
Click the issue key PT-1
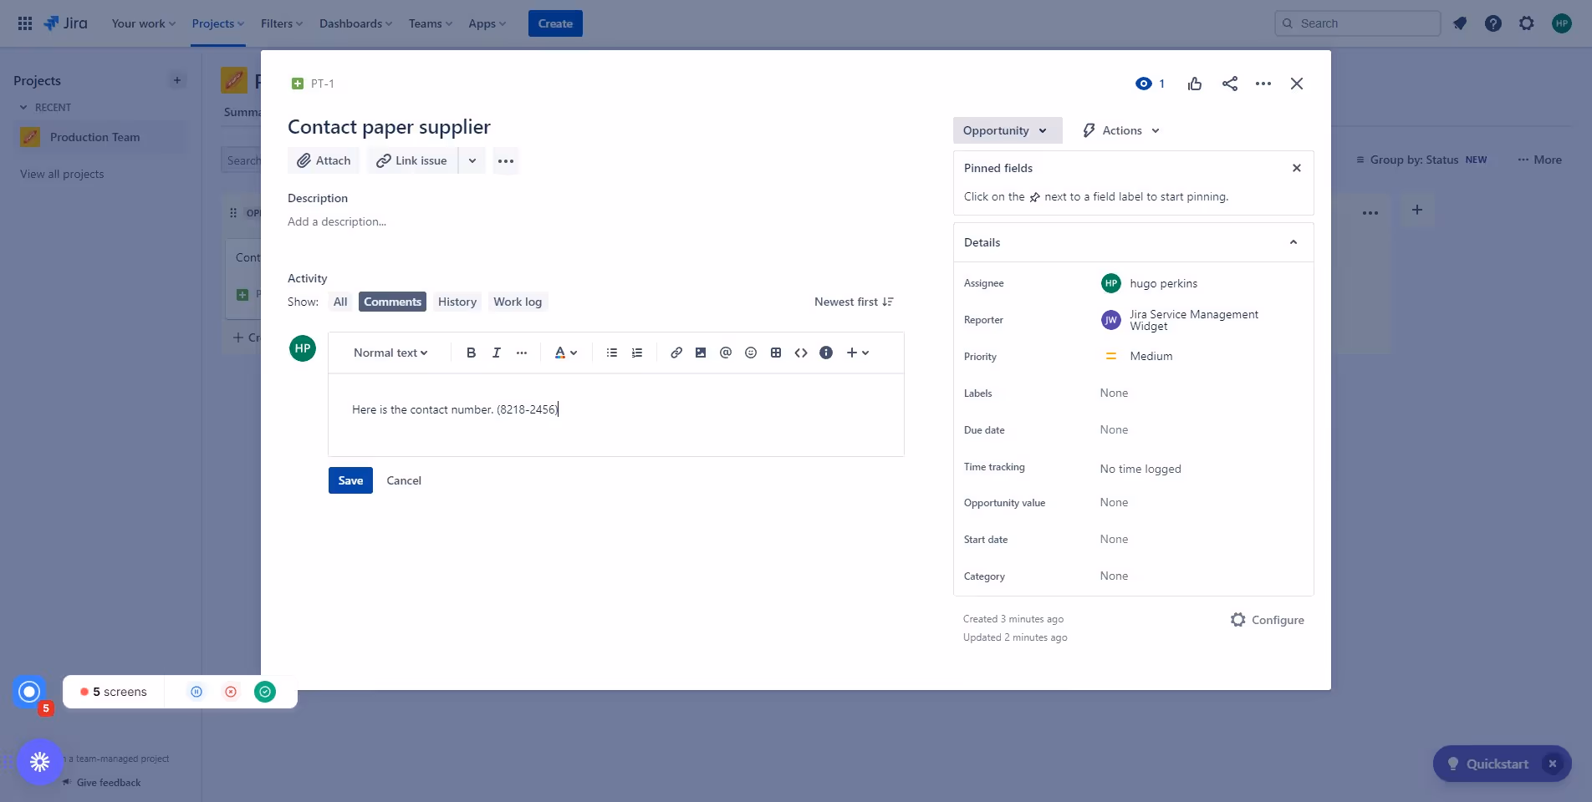coord(322,84)
